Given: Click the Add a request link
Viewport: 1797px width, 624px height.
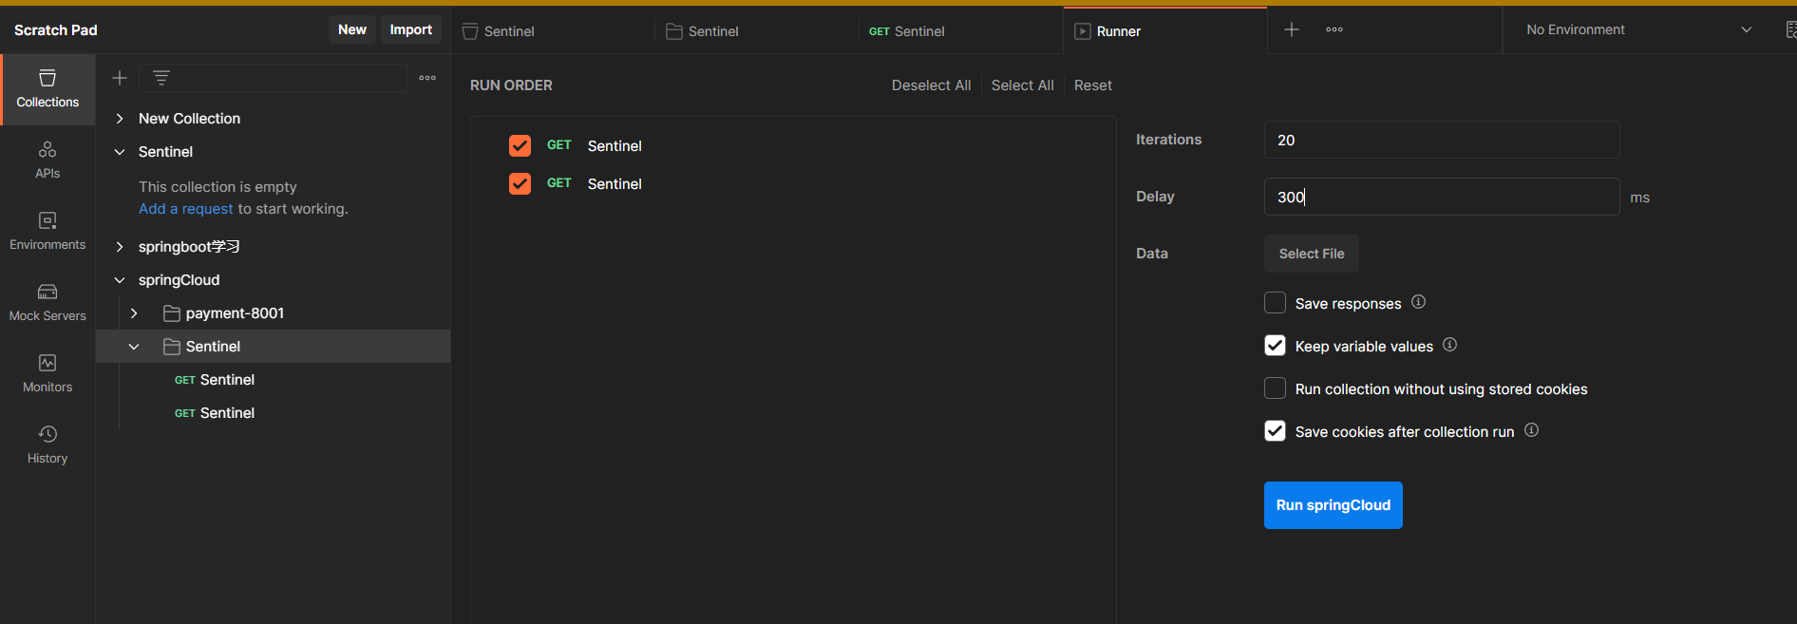Looking at the screenshot, I should (185, 209).
